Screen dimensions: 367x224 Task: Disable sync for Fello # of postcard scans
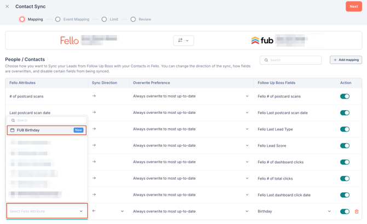tap(345, 96)
